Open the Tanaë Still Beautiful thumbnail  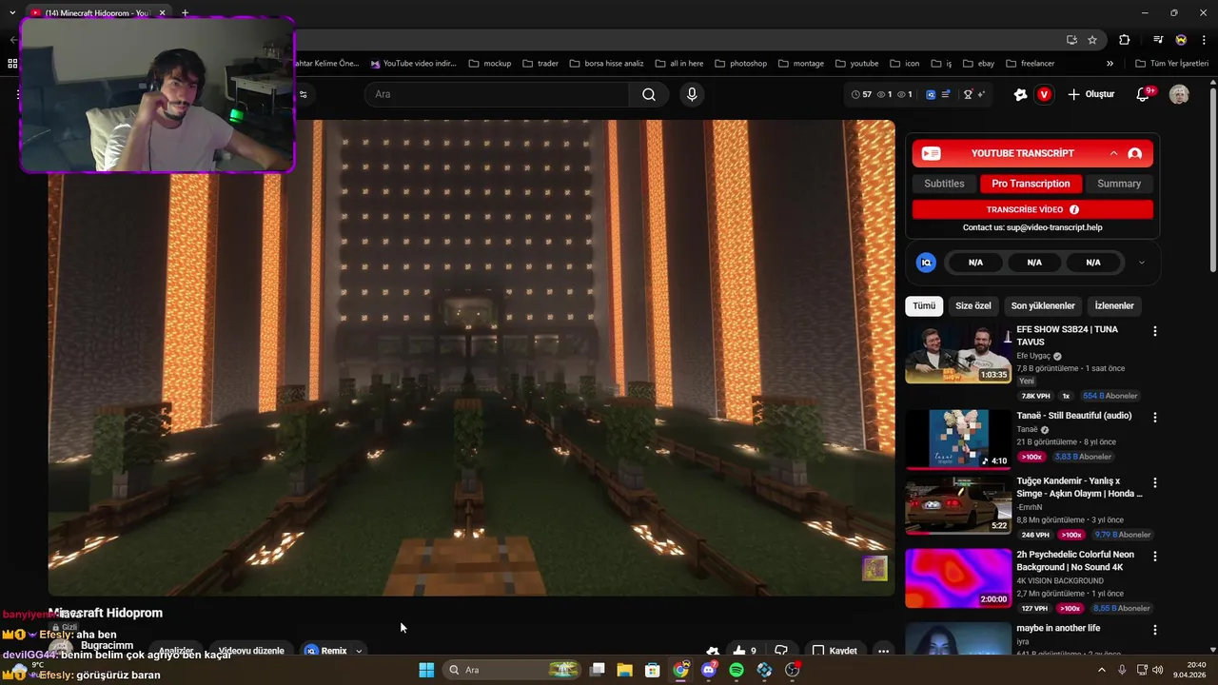pos(958,440)
